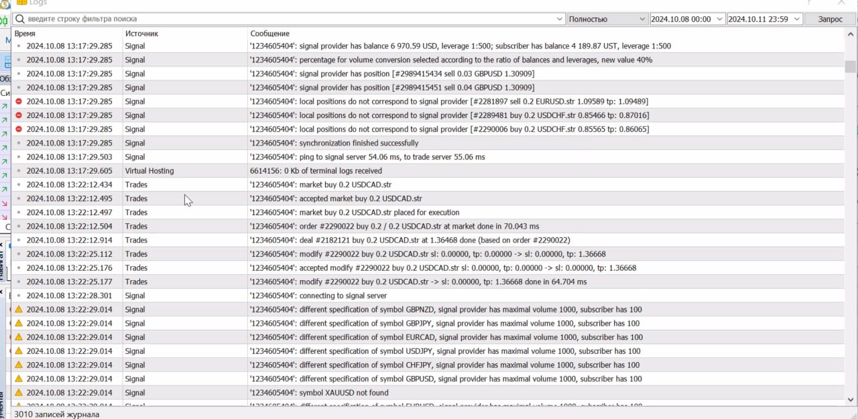This screenshot has height=419, width=858.
Task: Select the 'accepted market buy 0.2 USDCAD.str' row
Action: coord(428,198)
